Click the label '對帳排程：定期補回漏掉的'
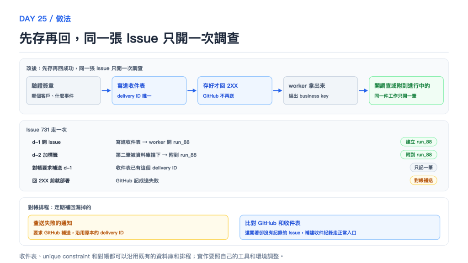The width and height of the screenshot is (468, 263). click(x=60, y=207)
